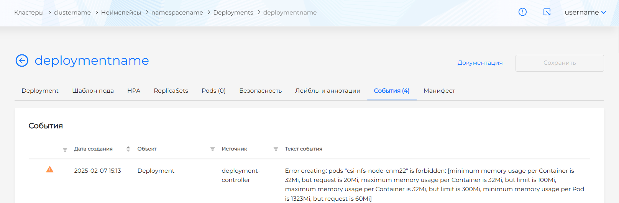Go to Deployments via breadcrumb

click(x=233, y=13)
